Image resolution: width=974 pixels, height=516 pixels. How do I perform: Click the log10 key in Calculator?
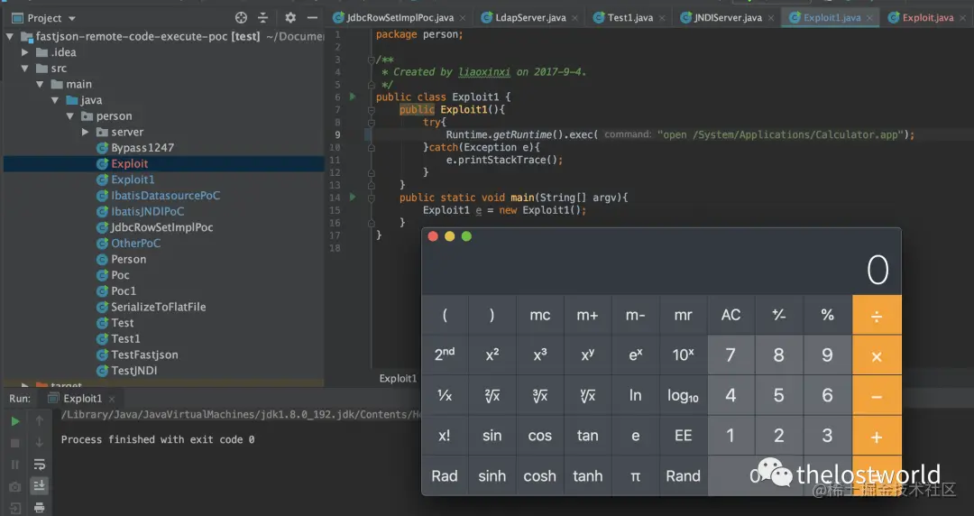684,395
